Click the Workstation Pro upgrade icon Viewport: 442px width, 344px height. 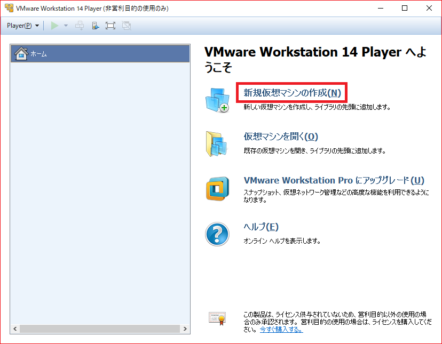point(217,188)
